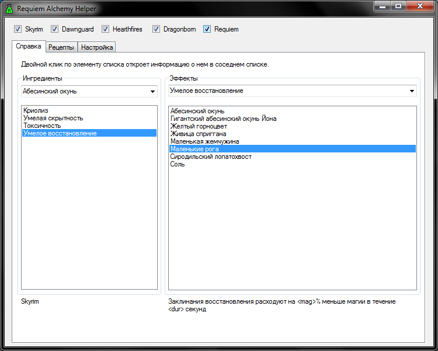The image size is (438, 351).
Task: Select Живица сприггана ingredient
Action: point(198,134)
